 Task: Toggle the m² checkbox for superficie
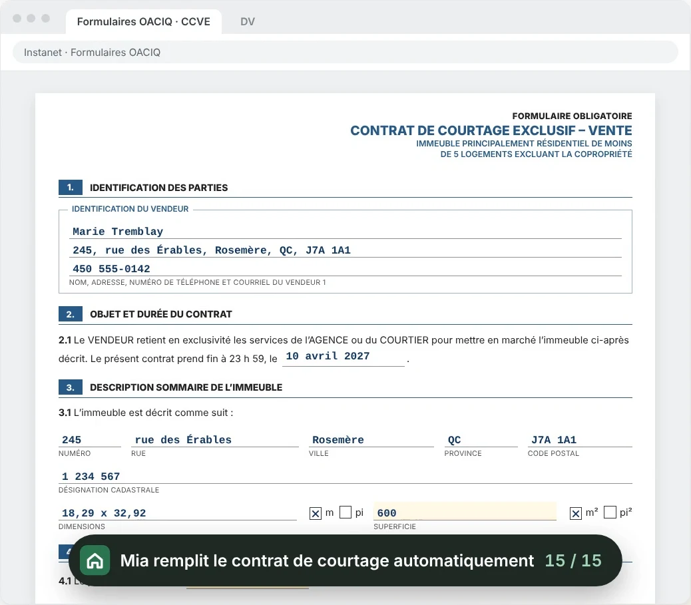click(x=576, y=513)
